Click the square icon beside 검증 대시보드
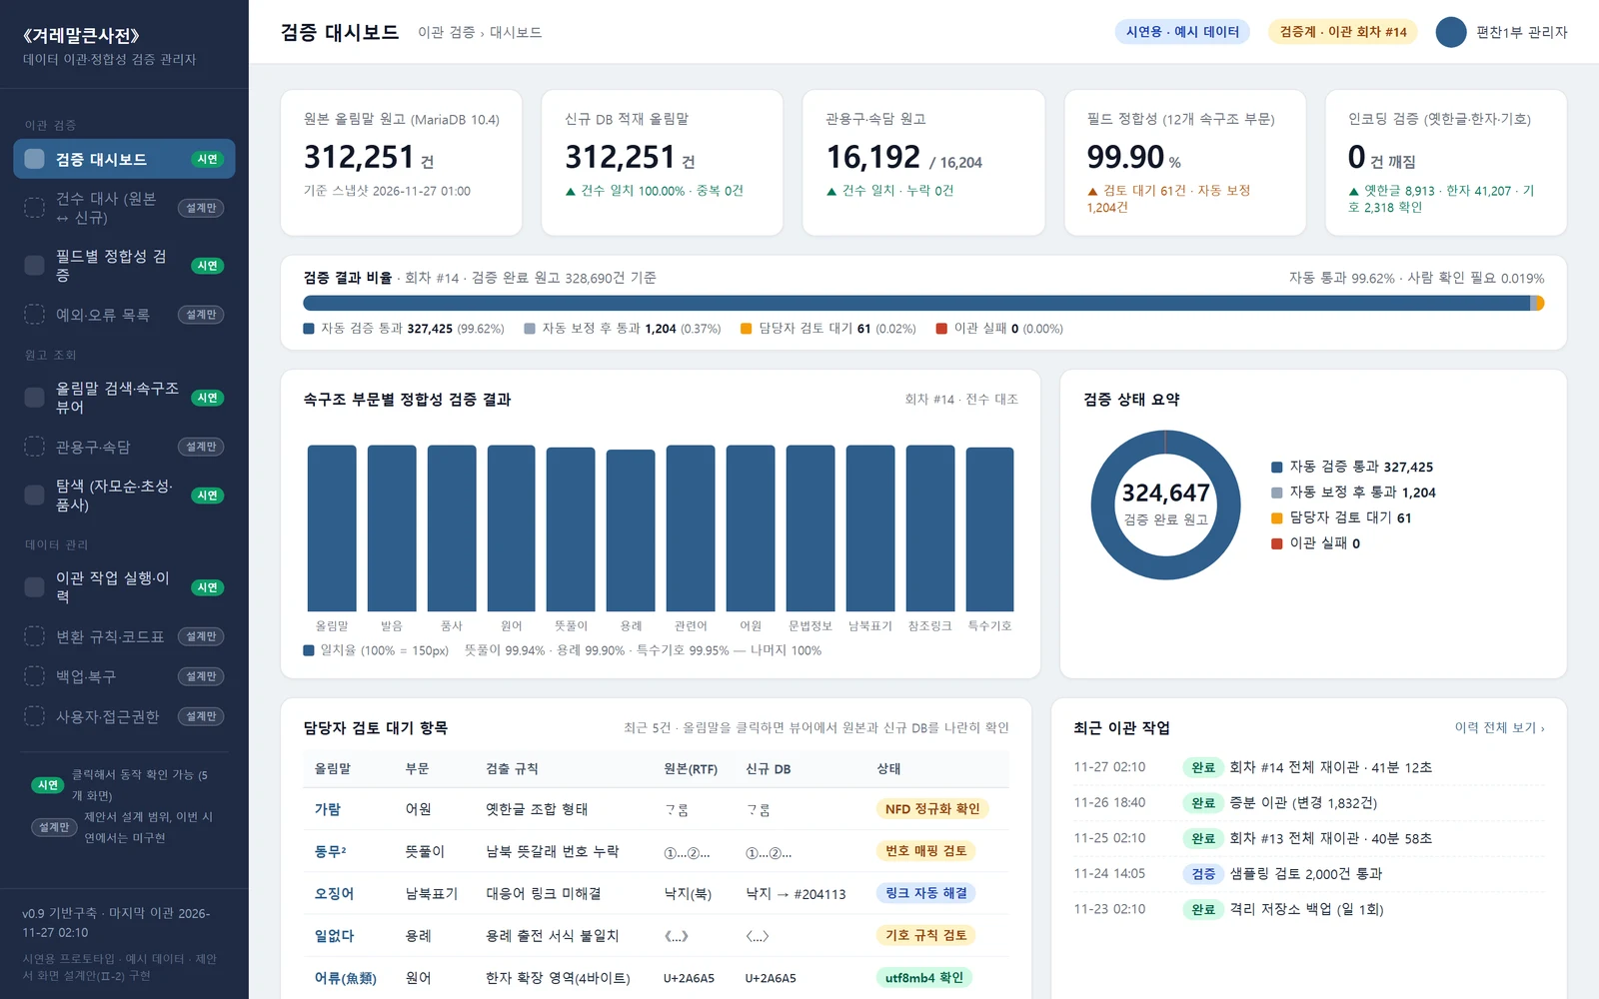1599x999 pixels. click(34, 159)
